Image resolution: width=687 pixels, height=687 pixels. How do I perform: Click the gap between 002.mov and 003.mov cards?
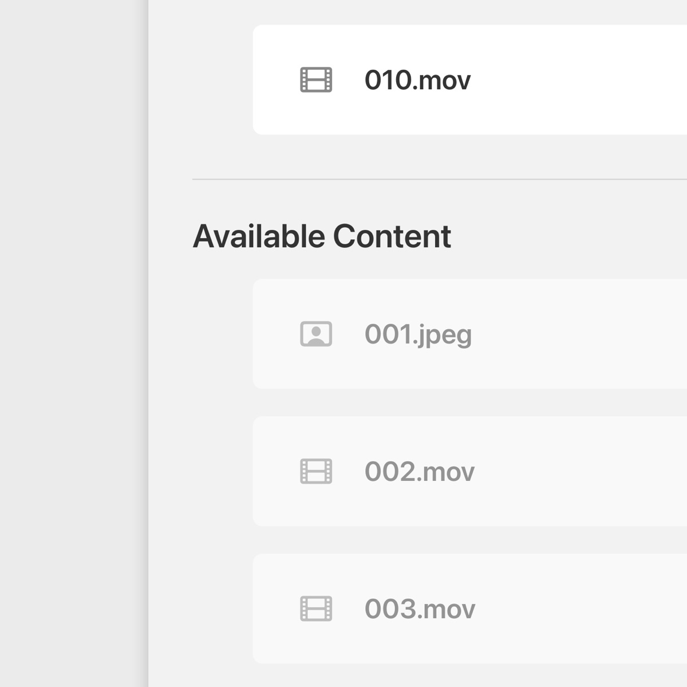coord(469,540)
